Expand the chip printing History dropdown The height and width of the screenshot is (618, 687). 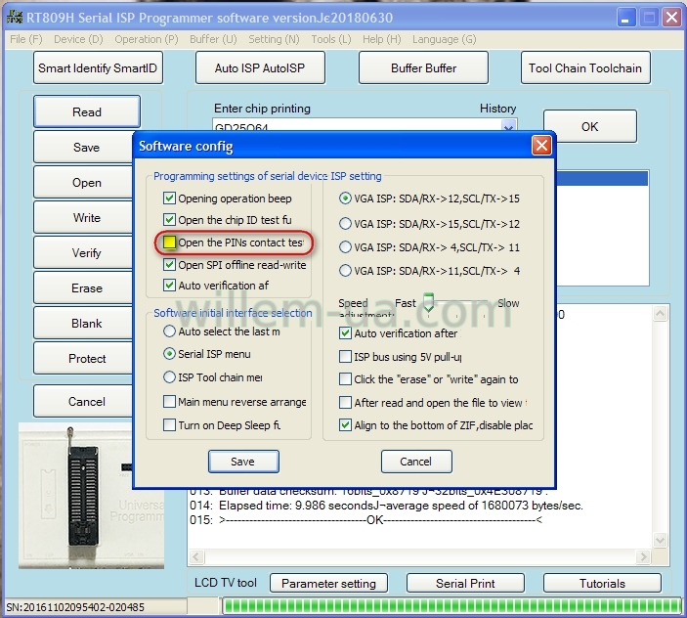pos(509,127)
